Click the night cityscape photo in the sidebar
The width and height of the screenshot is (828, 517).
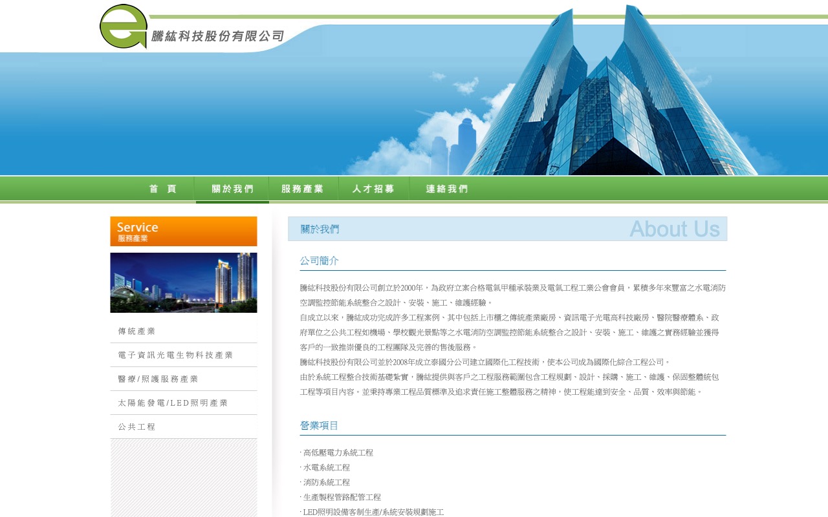coord(183,282)
